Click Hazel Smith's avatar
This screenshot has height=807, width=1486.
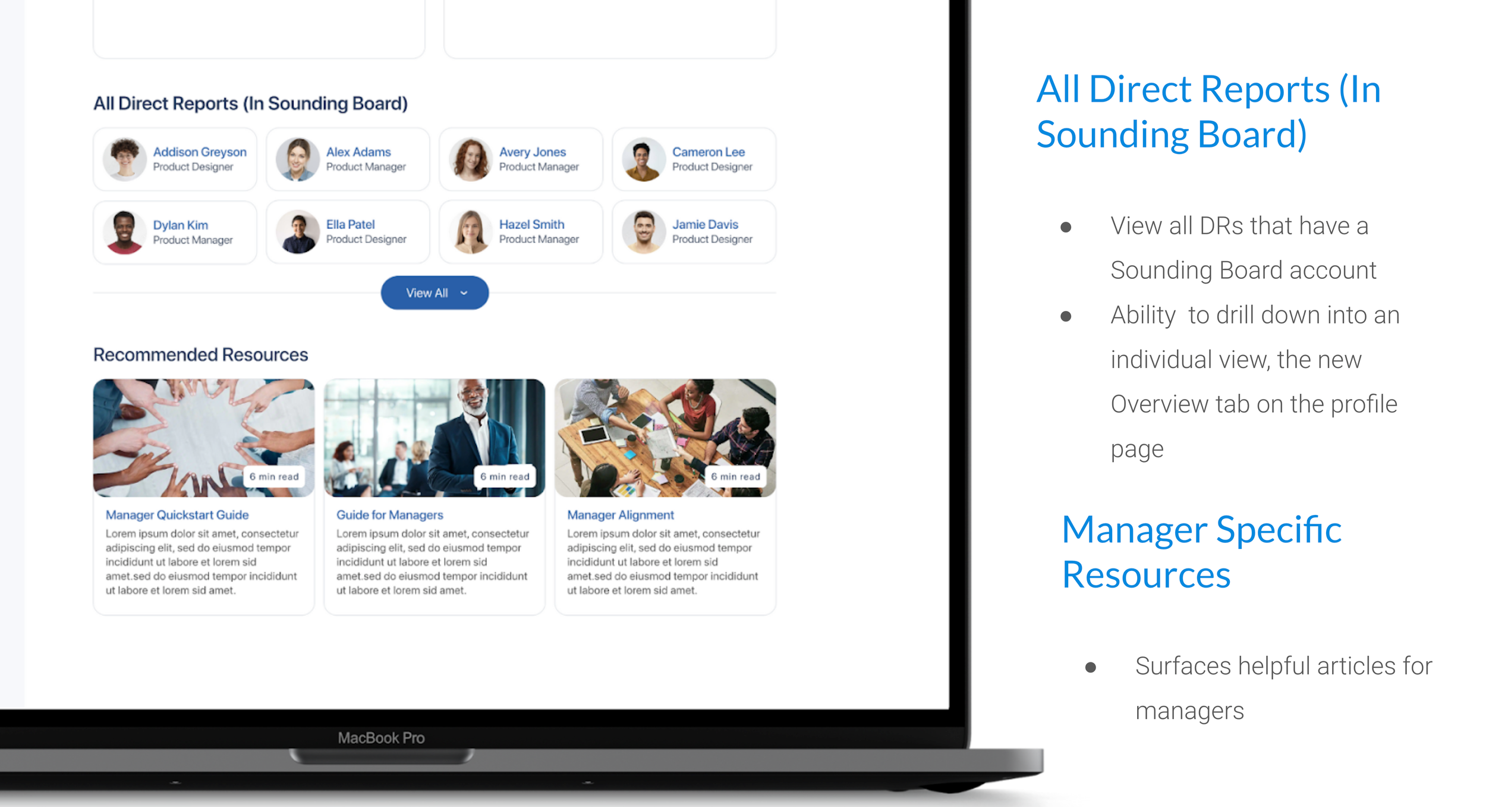point(470,232)
